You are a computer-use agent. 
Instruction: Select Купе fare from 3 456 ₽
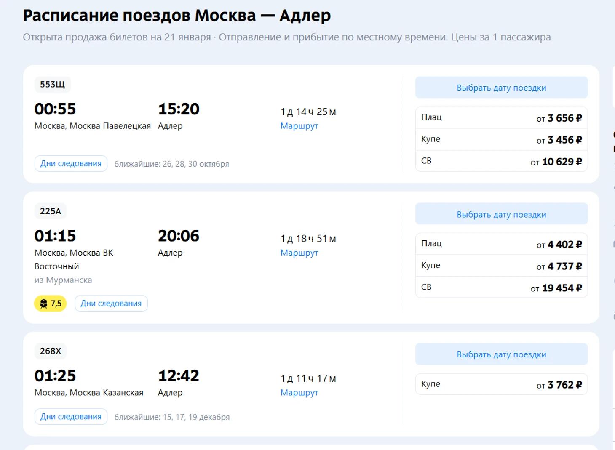pos(501,140)
